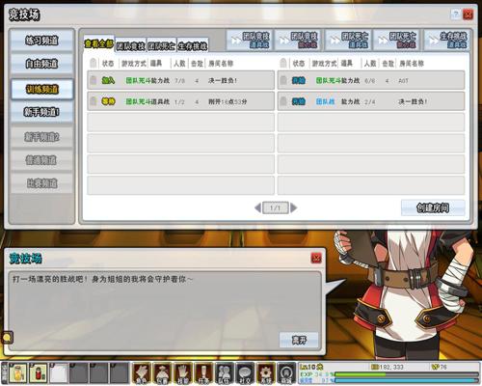Click the 房间名称 column header in right list

[412, 64]
